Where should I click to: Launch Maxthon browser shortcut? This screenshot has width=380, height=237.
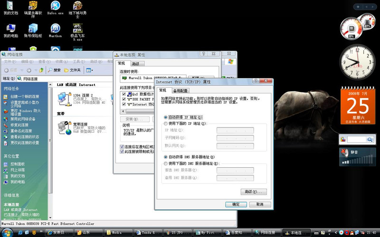coord(55,31)
